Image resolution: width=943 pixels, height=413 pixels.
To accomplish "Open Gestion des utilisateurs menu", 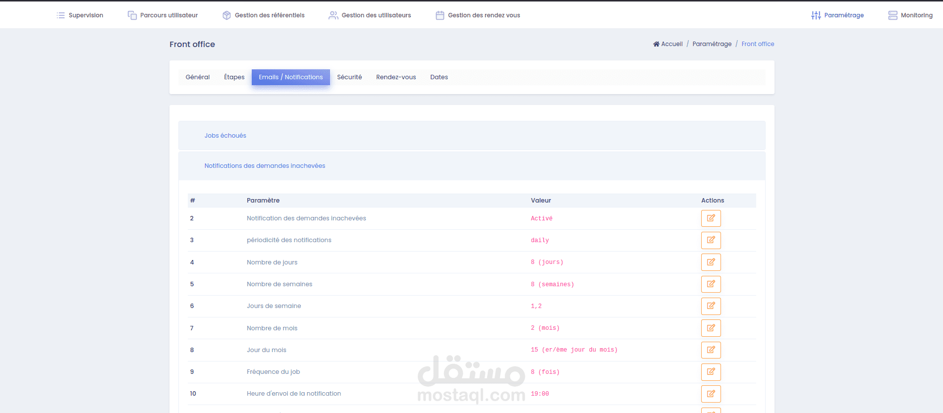I will click(x=370, y=15).
